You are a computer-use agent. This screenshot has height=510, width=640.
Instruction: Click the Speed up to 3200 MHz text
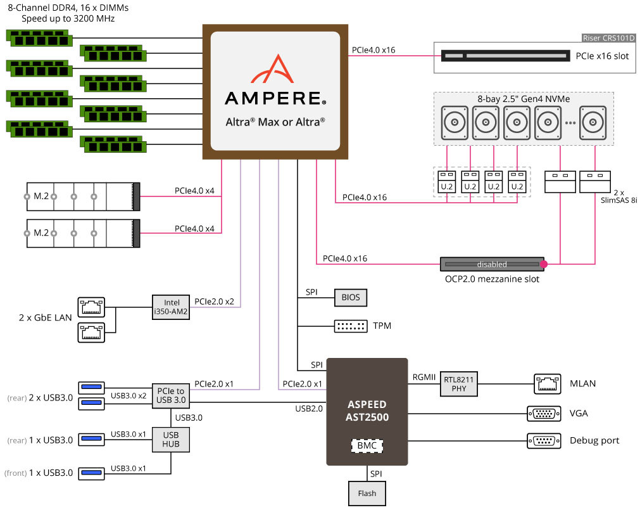tap(68, 19)
